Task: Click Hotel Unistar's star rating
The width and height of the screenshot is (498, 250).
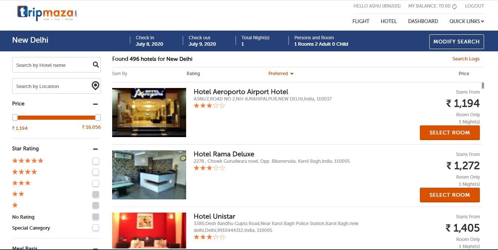Action: coord(209,237)
